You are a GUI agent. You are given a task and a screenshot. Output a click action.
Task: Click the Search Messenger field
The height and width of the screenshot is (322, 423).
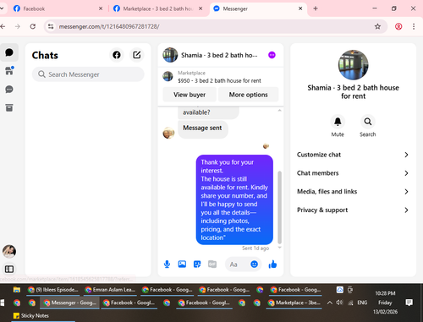pos(88,74)
